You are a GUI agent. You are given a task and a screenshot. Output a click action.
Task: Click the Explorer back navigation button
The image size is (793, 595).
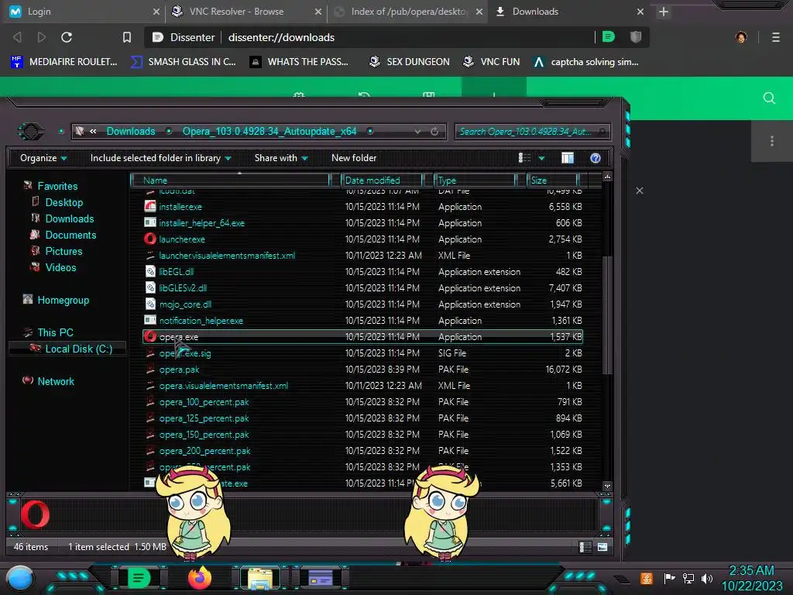point(31,132)
